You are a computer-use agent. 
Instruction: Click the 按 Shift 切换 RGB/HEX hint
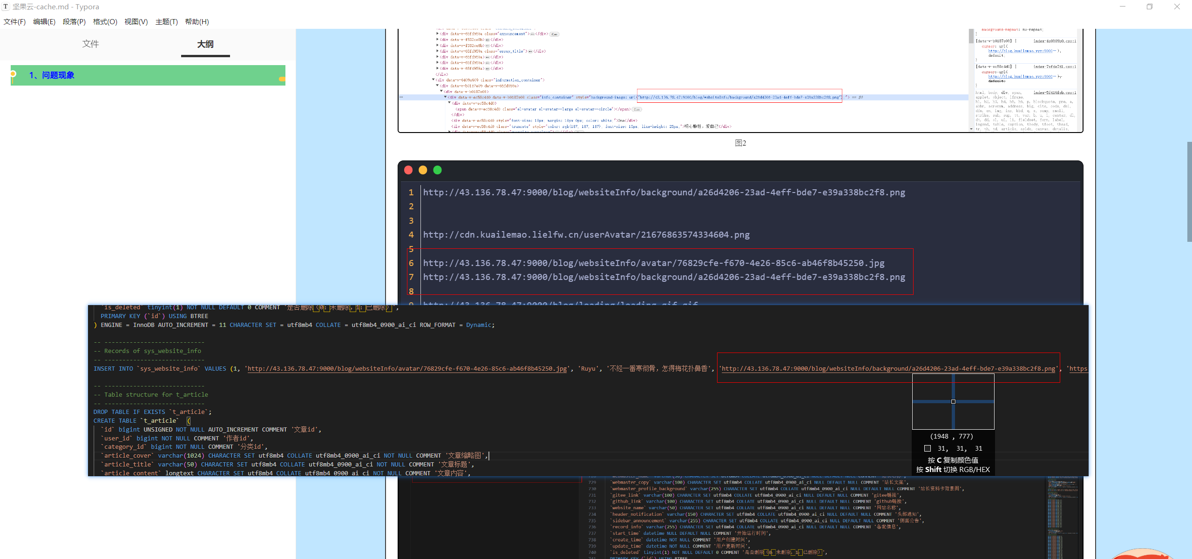[x=953, y=470]
